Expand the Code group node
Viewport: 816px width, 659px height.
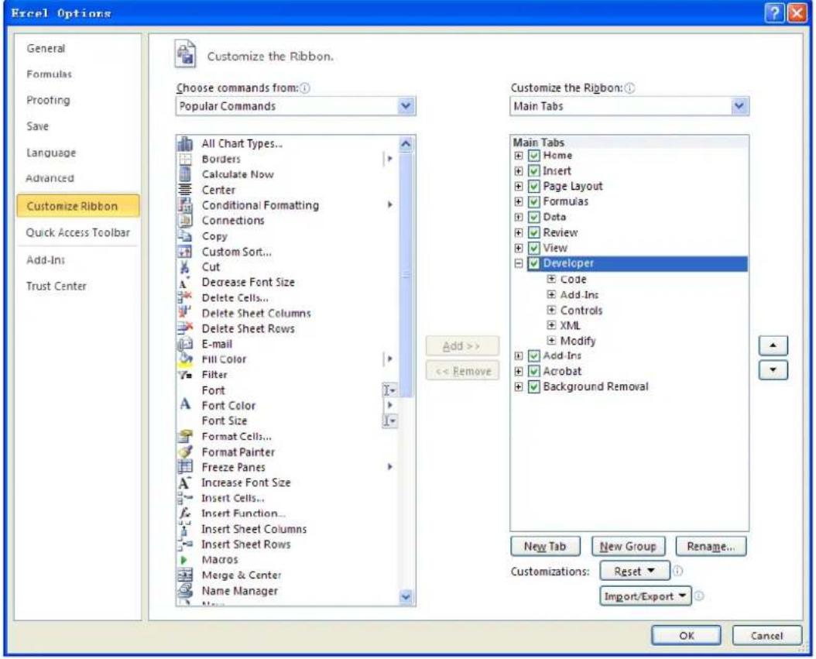(552, 279)
